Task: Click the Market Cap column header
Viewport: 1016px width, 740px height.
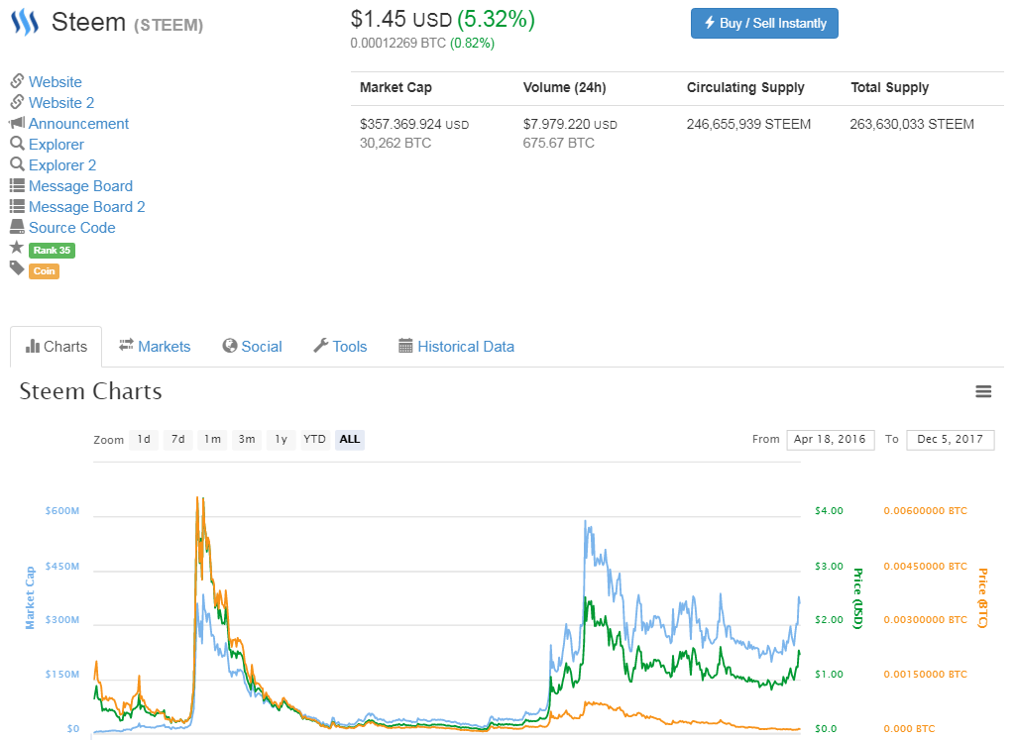Action: coord(395,87)
